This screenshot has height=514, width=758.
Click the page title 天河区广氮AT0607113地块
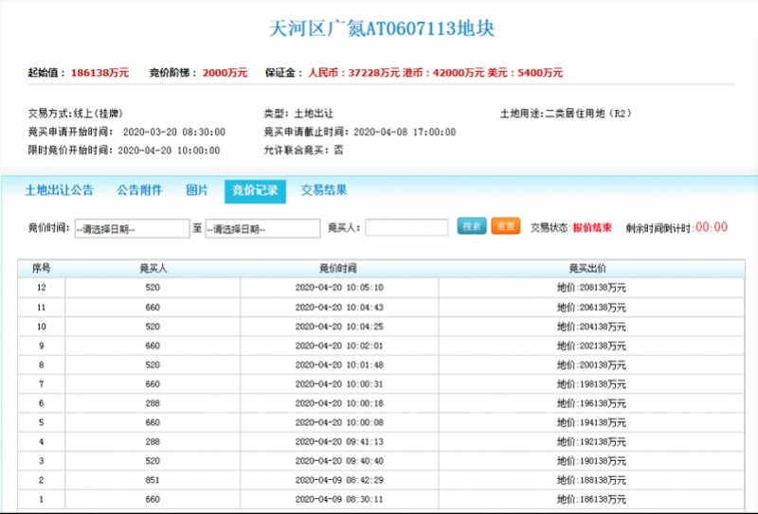tap(381, 28)
